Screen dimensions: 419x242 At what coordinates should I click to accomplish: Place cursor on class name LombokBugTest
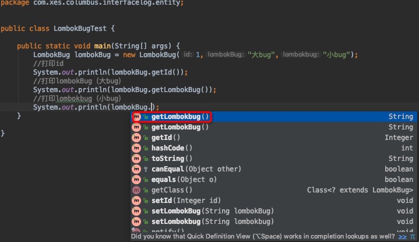[80, 29]
